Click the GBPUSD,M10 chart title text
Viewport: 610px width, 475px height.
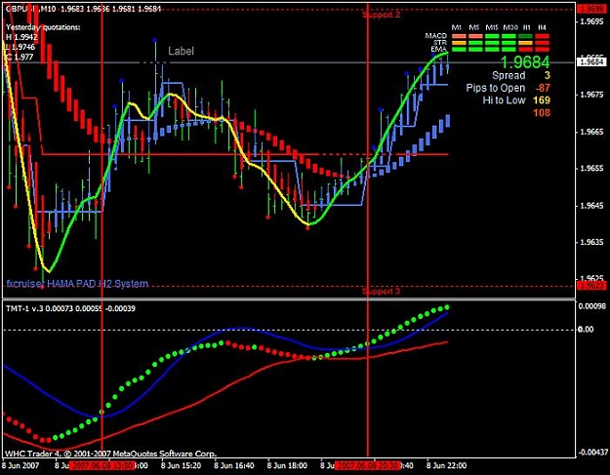[x=31, y=9]
